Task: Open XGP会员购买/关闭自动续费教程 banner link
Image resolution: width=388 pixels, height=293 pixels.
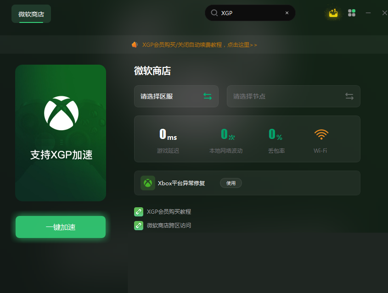Action: (199, 45)
